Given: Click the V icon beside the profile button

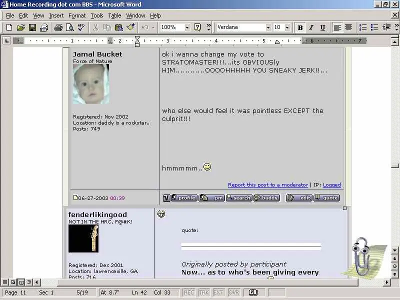Looking at the screenshot, I should (x=166, y=198).
